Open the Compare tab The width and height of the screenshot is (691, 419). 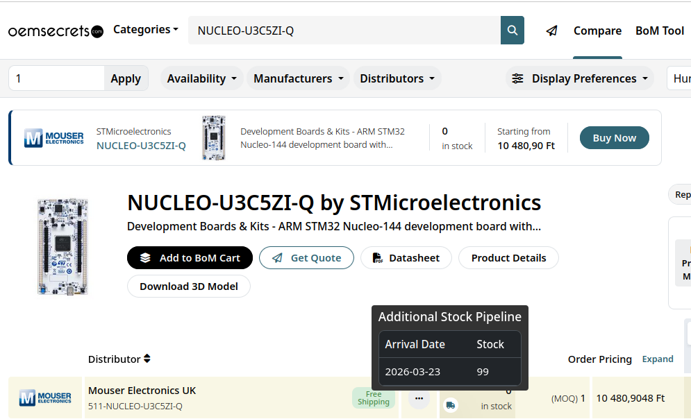(x=597, y=31)
